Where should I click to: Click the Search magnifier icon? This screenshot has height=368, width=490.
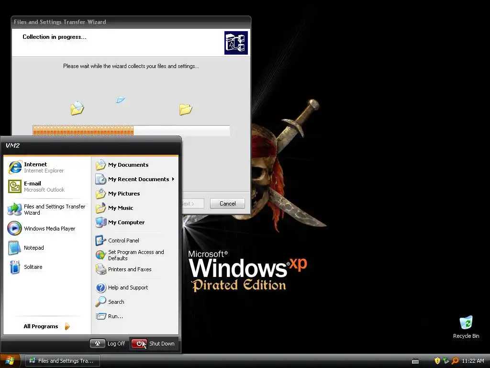[100, 302]
